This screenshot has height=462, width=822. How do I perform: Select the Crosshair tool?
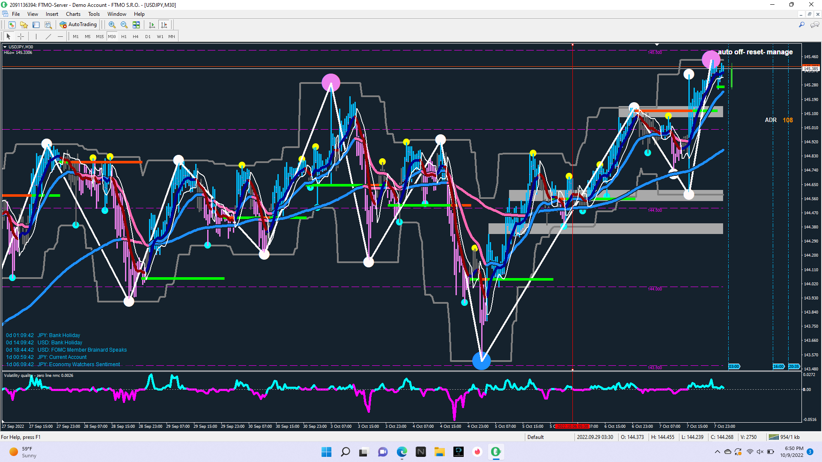(21, 36)
